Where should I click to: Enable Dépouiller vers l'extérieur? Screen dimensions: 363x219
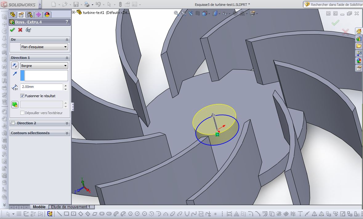point(22,113)
